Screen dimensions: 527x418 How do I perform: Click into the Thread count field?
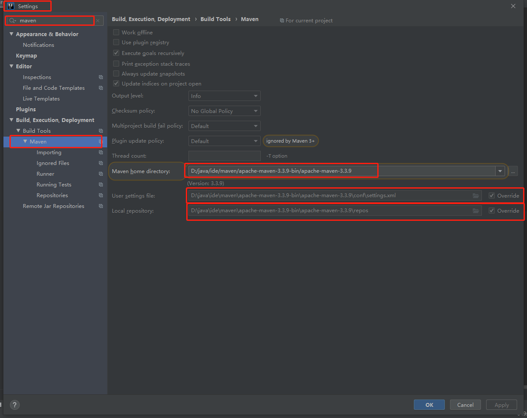click(x=225, y=156)
